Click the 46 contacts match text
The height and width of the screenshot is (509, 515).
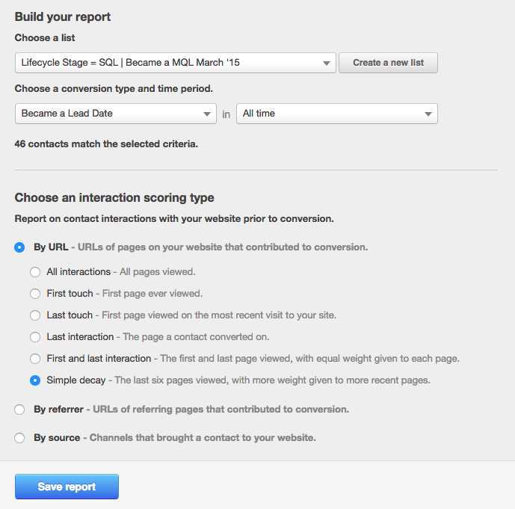pyautogui.click(x=106, y=144)
